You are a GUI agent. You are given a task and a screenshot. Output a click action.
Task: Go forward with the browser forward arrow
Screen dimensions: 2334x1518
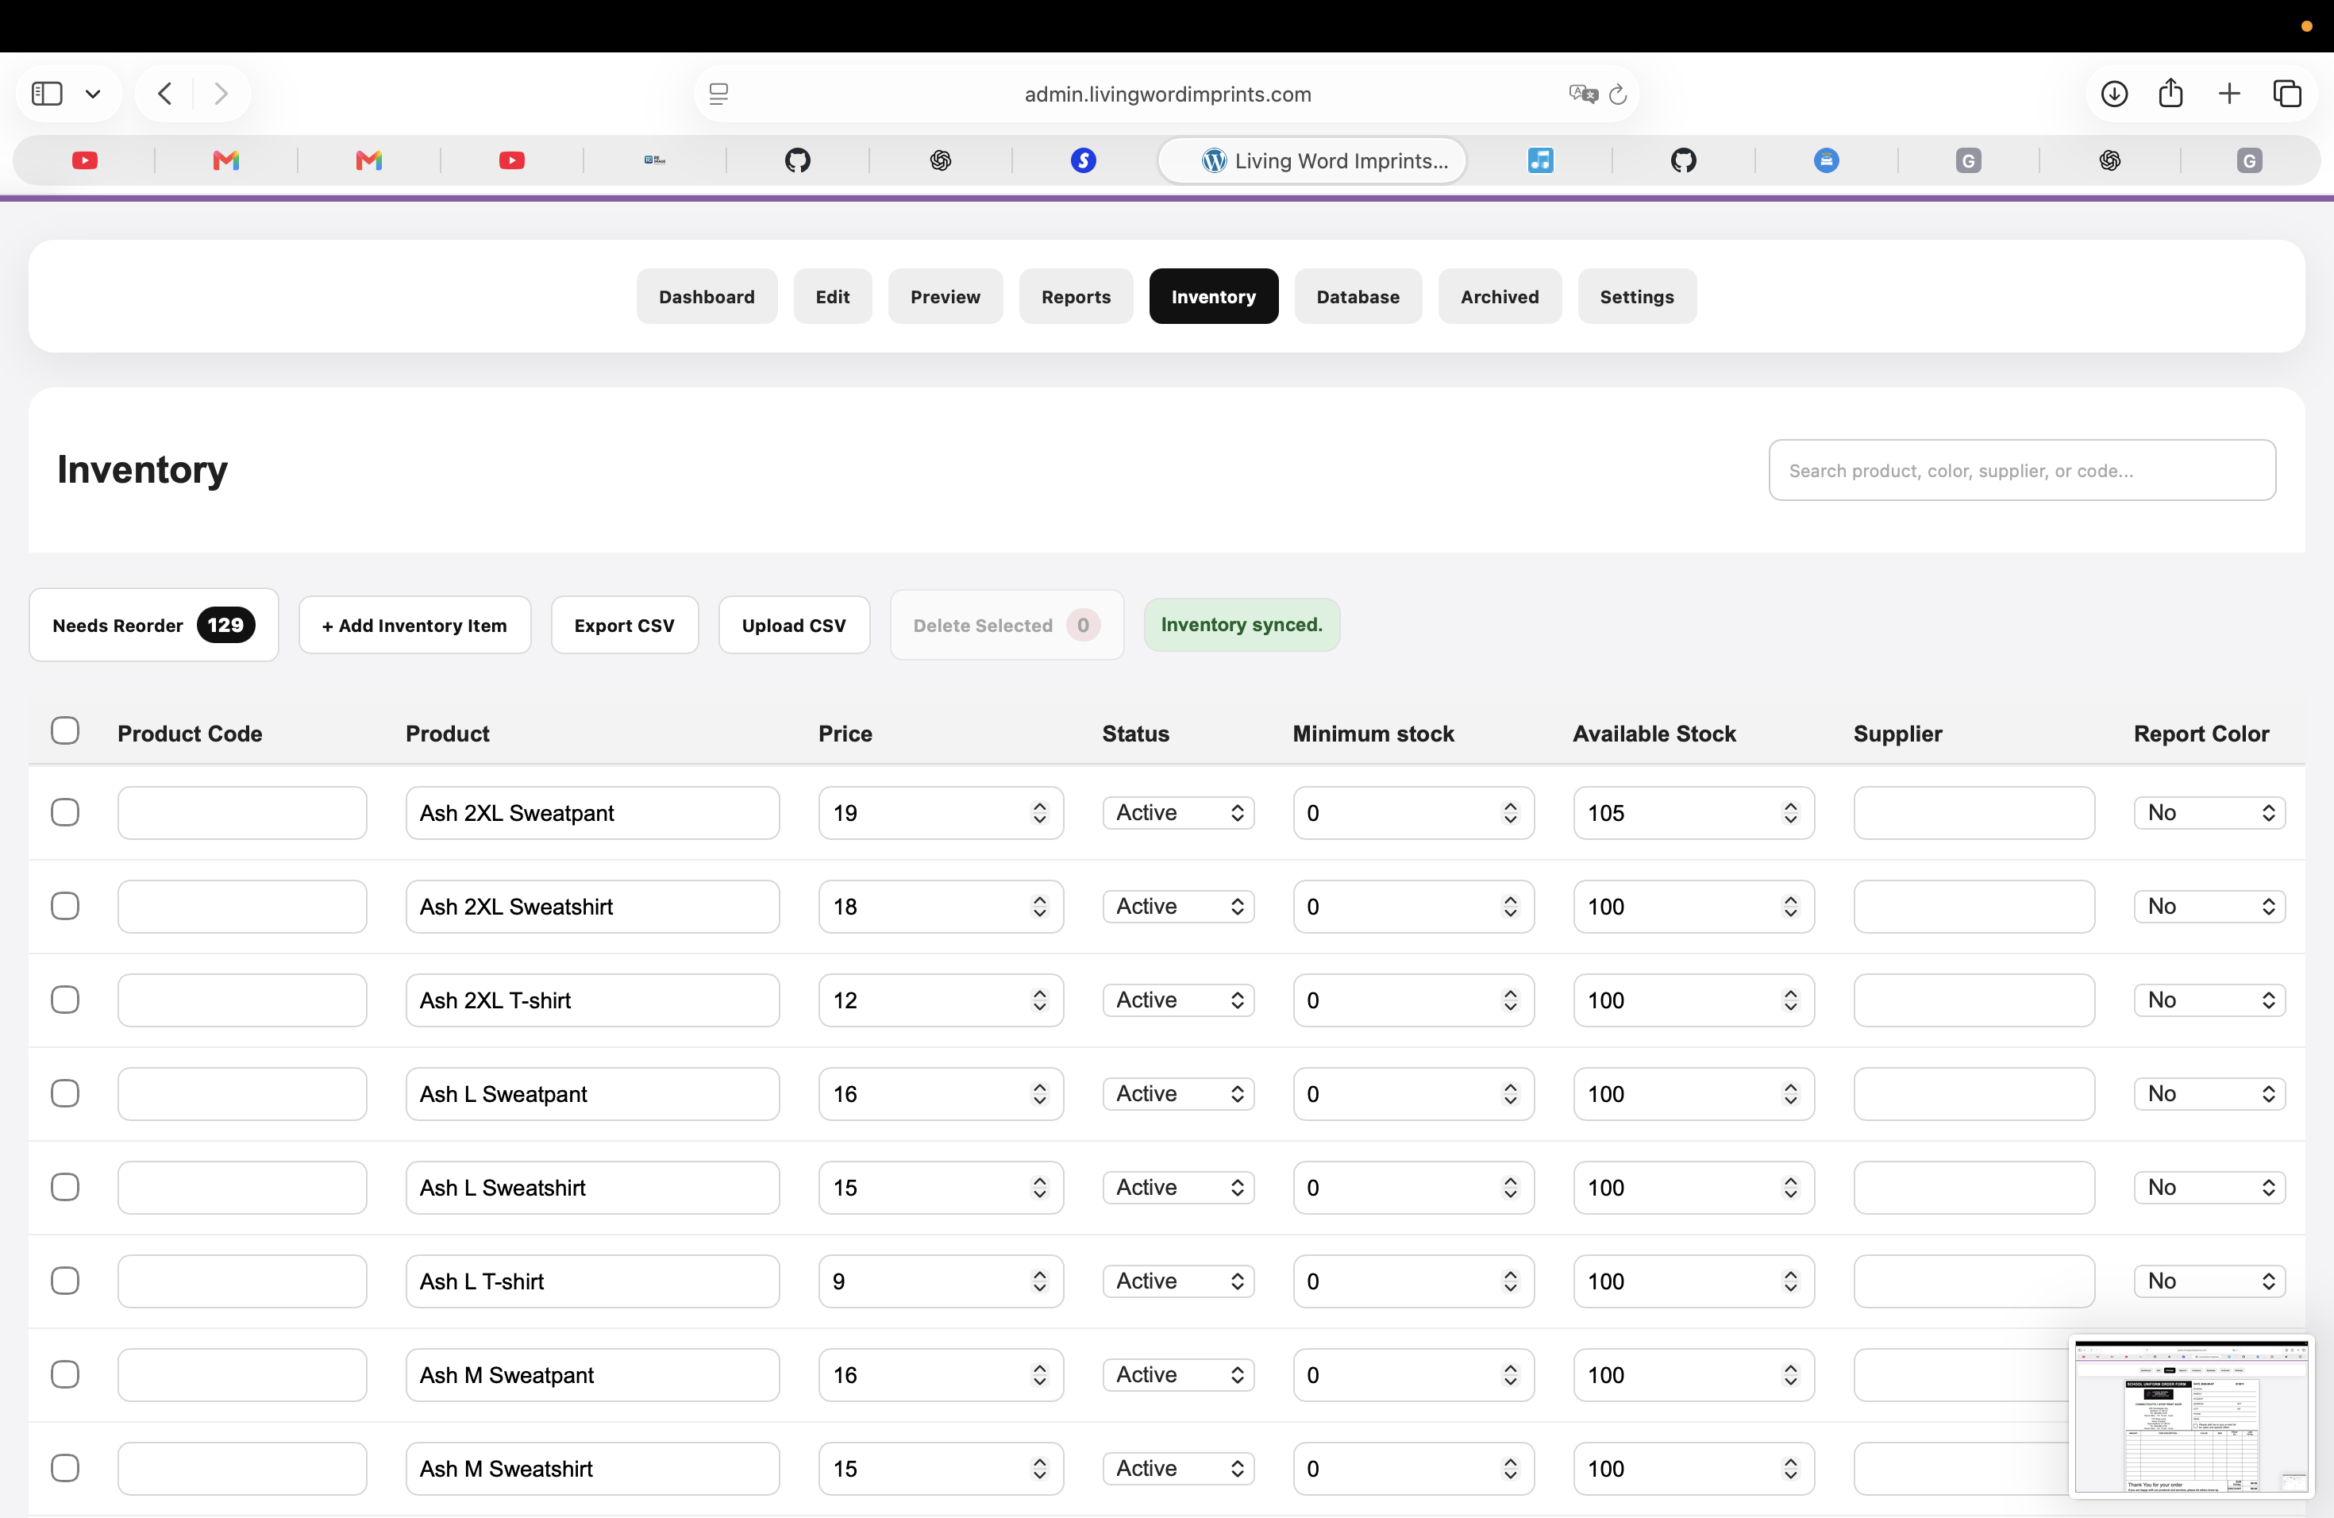(221, 94)
